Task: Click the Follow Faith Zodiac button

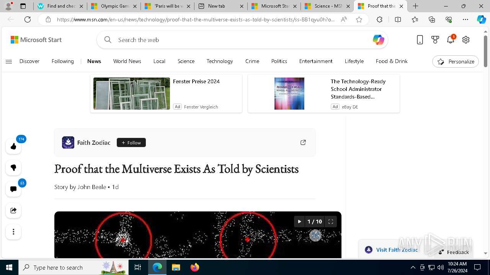Action: pyautogui.click(x=131, y=142)
